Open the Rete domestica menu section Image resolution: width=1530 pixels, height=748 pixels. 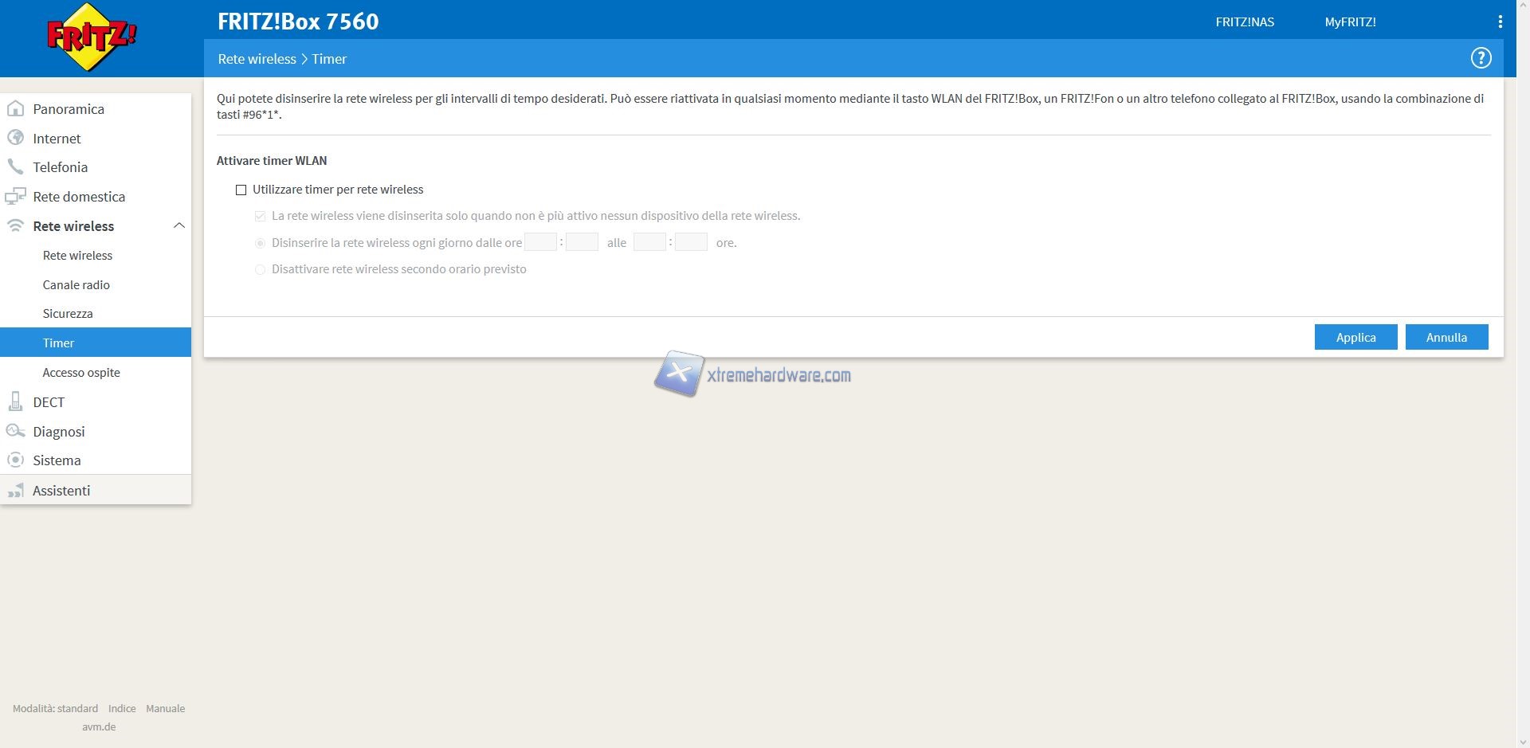[x=79, y=197]
